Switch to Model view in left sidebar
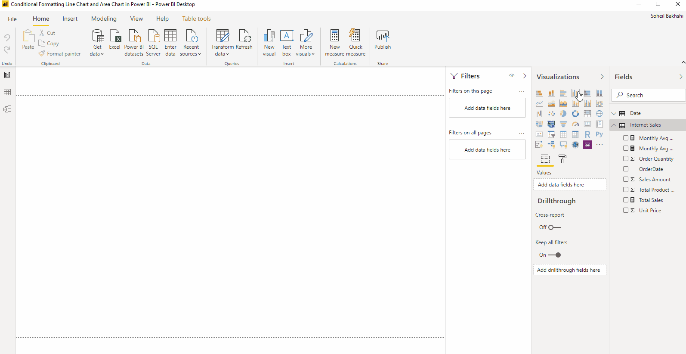Viewport: 686px width, 354px height. point(7,109)
